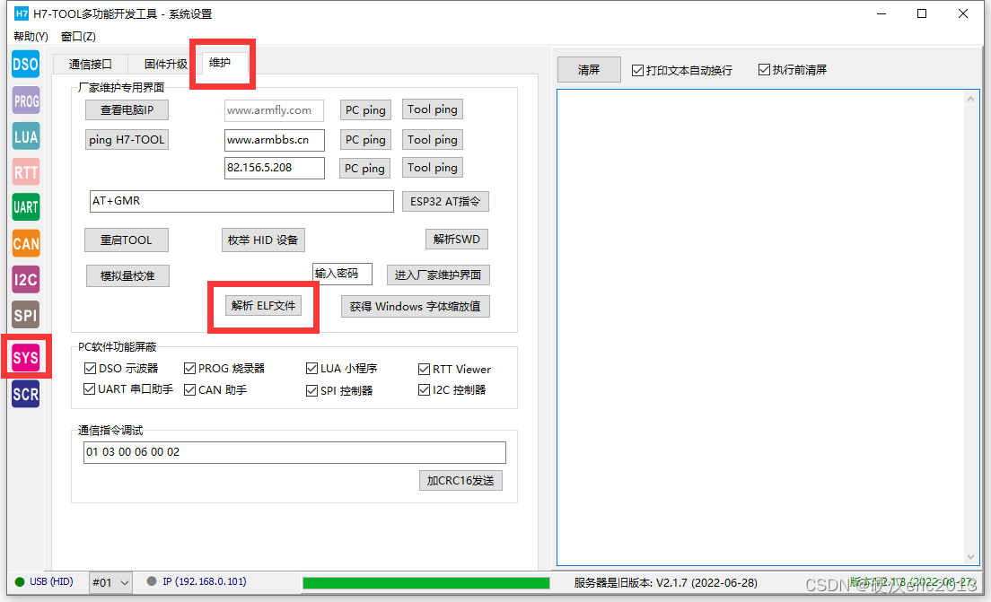Click the 进入厂家维护界面 button

click(438, 275)
